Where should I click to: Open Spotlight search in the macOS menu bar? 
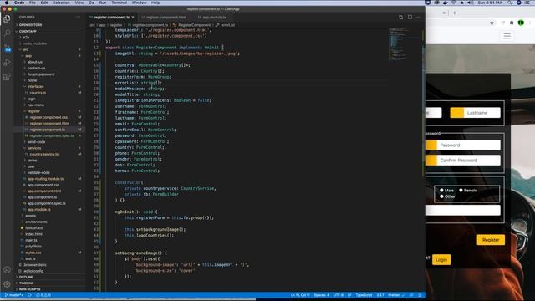tap(509, 3)
